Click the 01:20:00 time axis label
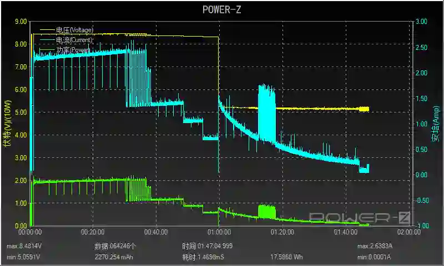This screenshot has height=266, width=444. click(x=282, y=232)
